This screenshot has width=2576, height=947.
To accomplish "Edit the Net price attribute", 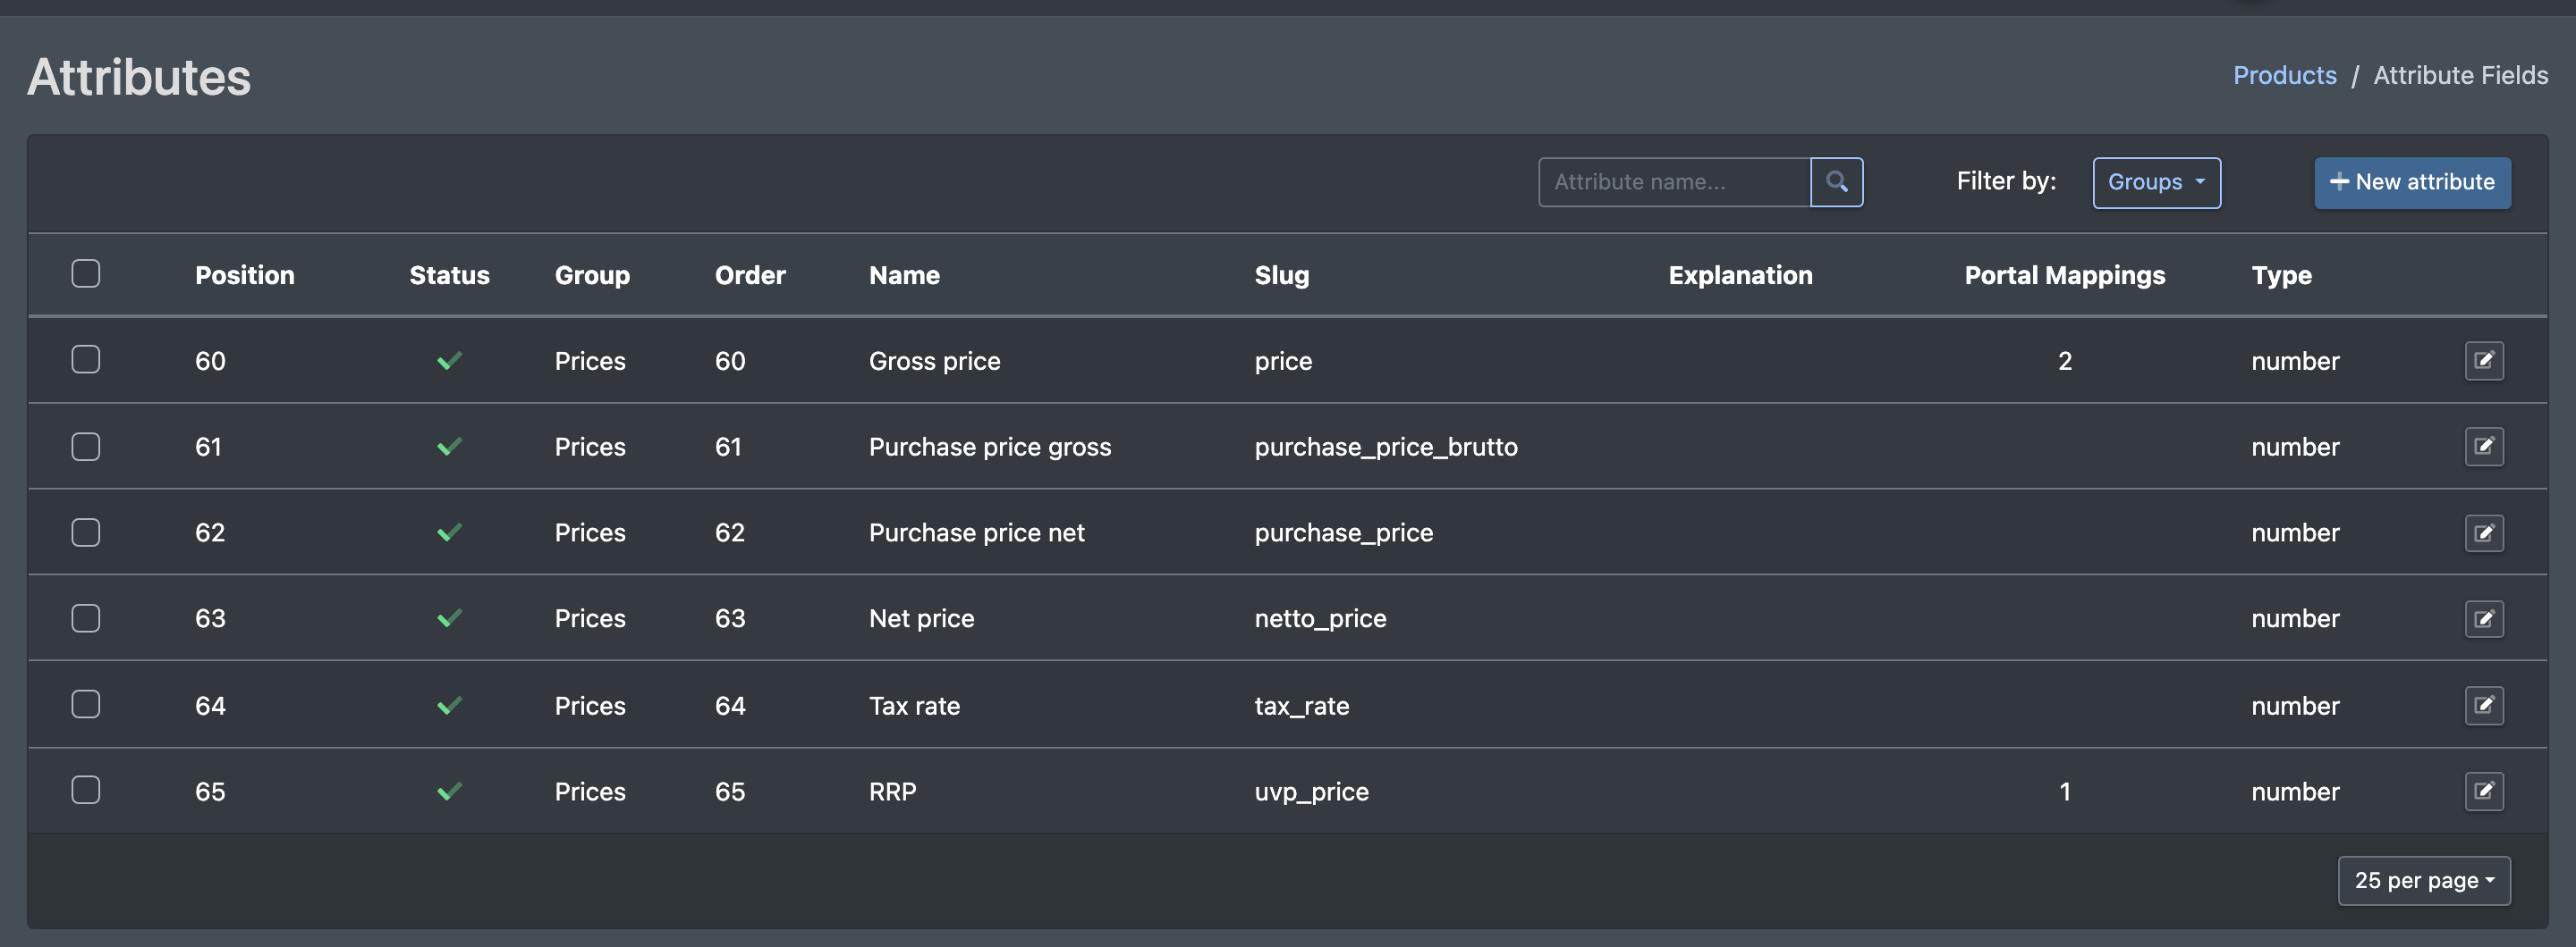I will click(x=2484, y=618).
